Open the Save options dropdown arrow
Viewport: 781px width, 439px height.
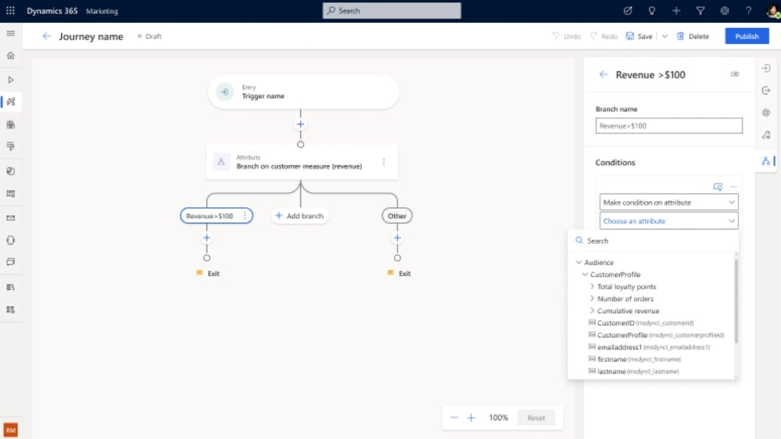tap(664, 36)
